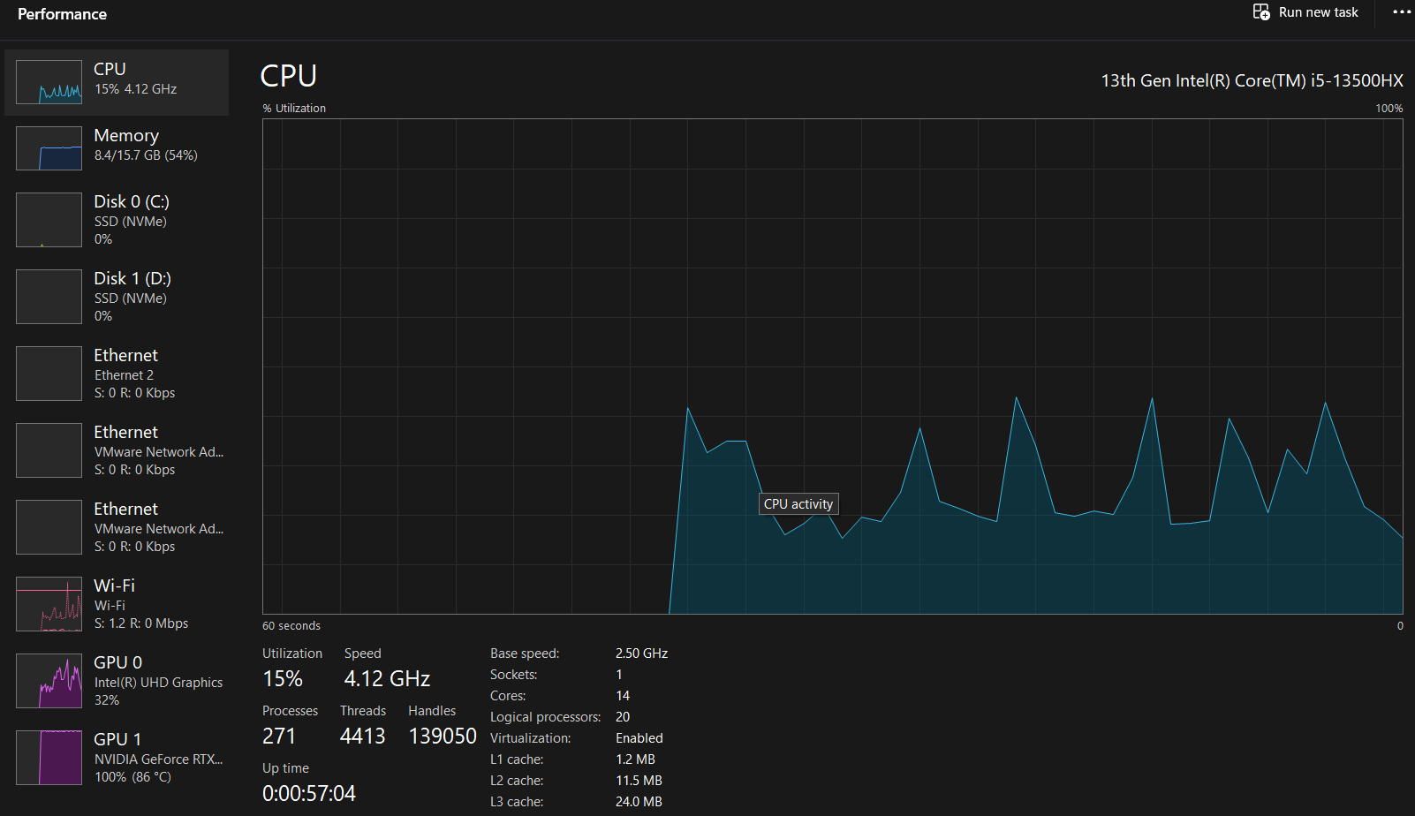Screen dimensions: 1415x816
Task: Open the Wi-Fi throughput graph thumbnail
Action: (x=49, y=604)
